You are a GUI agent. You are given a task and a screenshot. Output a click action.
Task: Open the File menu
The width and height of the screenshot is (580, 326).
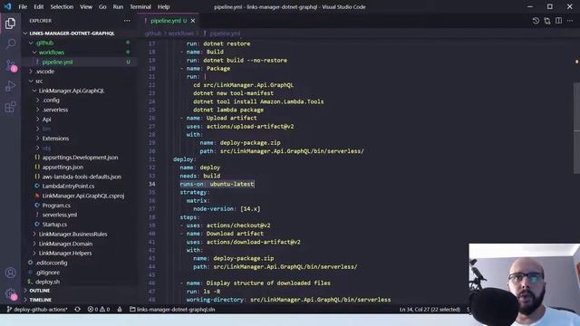pyautogui.click(x=23, y=6)
